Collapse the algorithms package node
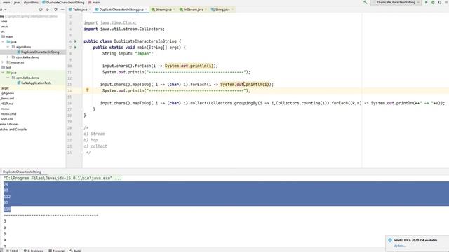 tap(8, 47)
